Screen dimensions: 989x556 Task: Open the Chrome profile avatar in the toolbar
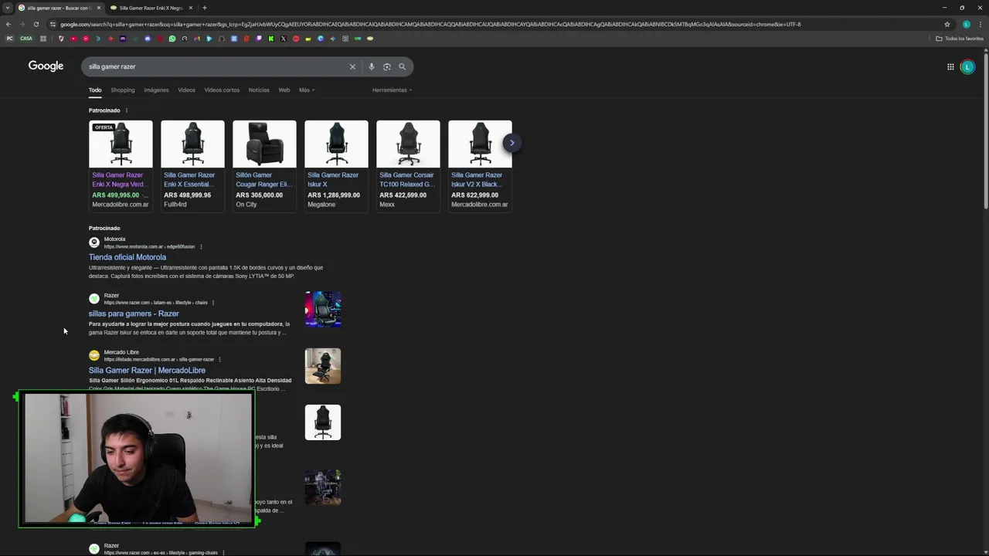tap(966, 24)
